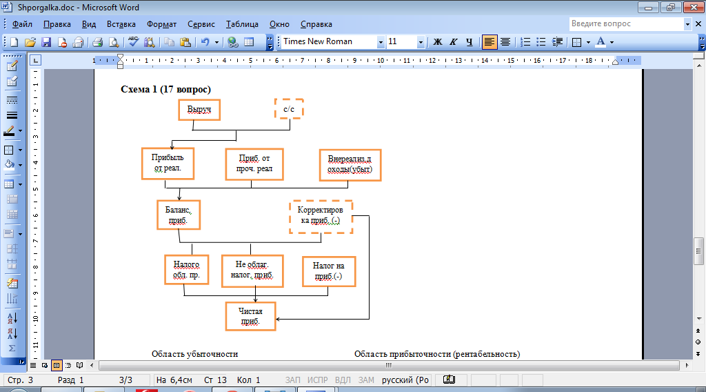Click in the Введите вопрос help field
This screenshot has width=706, height=392.
(x=626, y=24)
